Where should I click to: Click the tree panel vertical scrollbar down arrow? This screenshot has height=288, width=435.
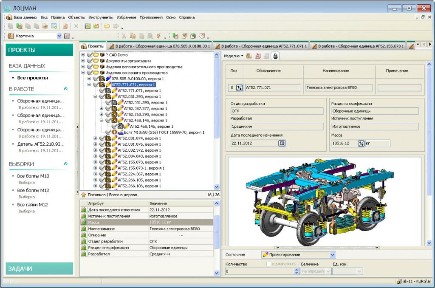coord(217,186)
